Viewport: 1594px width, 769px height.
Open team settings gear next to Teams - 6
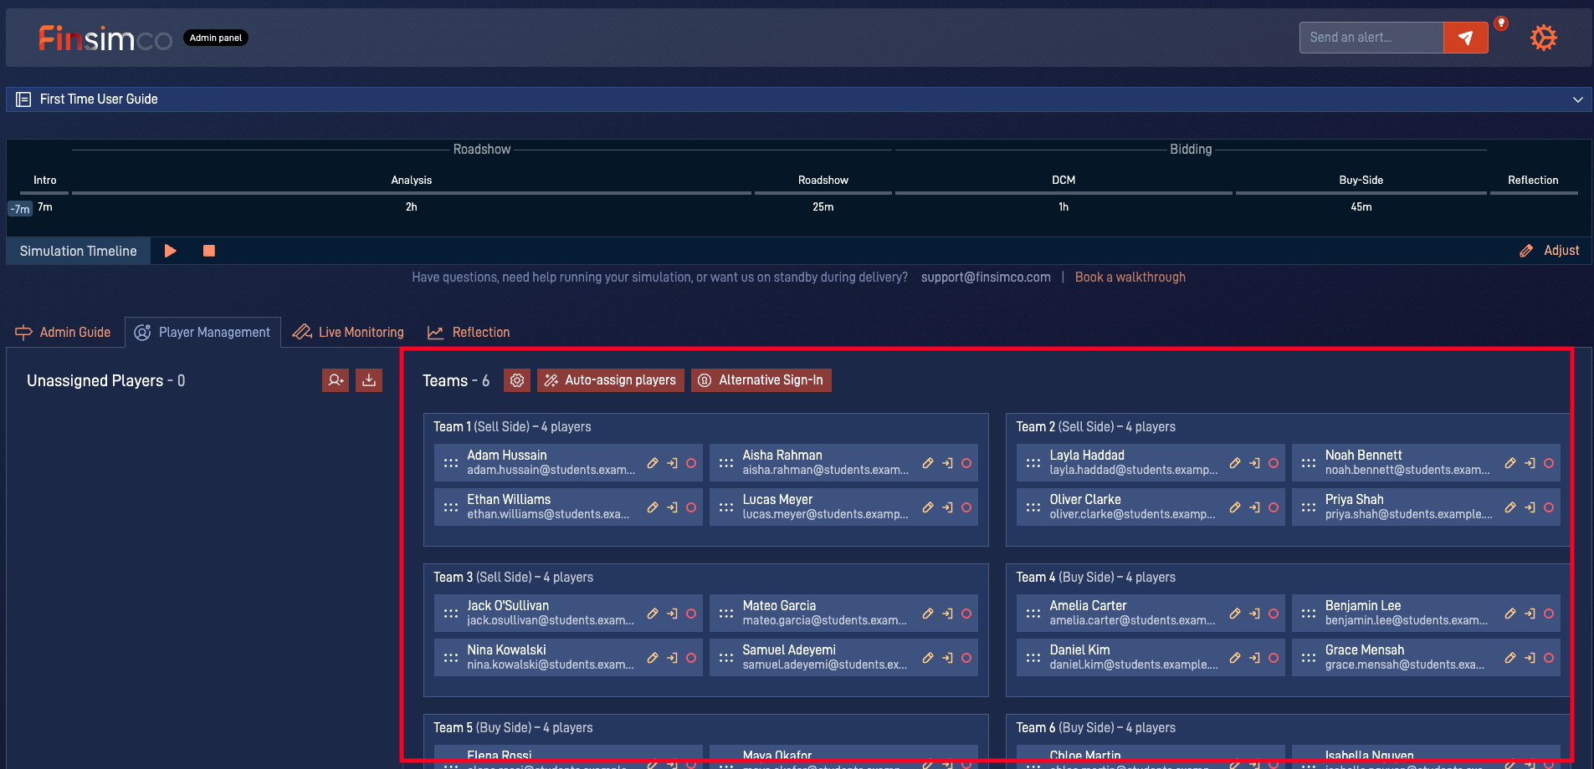pyautogui.click(x=517, y=380)
